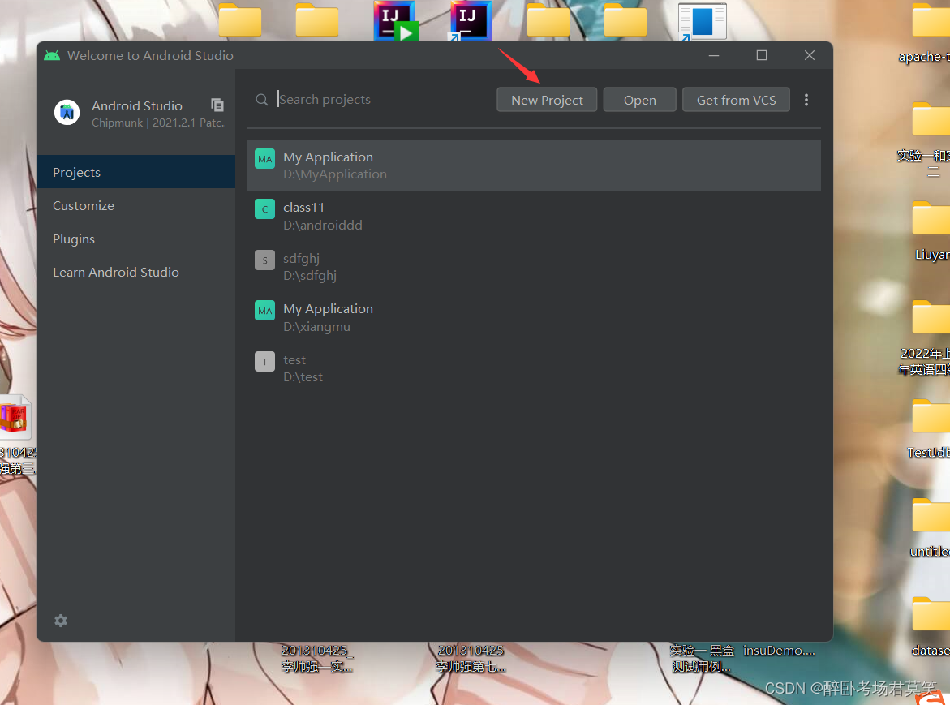Select the Projects tab in sidebar
This screenshot has height=705, width=950.
click(135, 172)
